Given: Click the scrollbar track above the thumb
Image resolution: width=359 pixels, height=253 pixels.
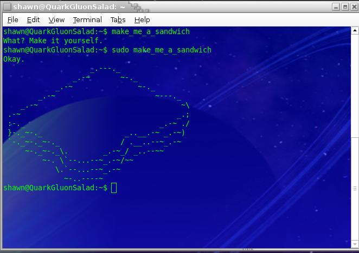Looking at the screenshot, I should pyautogui.click(x=355, y=81).
